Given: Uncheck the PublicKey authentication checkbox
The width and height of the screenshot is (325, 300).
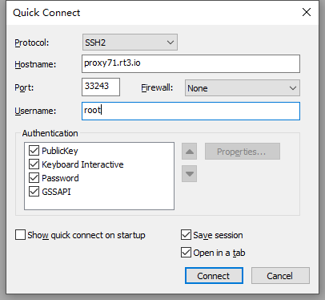Looking at the screenshot, I should tap(34, 151).
